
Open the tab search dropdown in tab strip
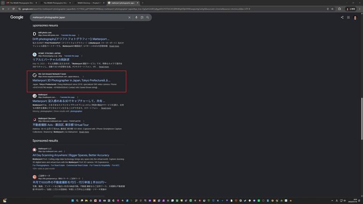tap(3, 3)
